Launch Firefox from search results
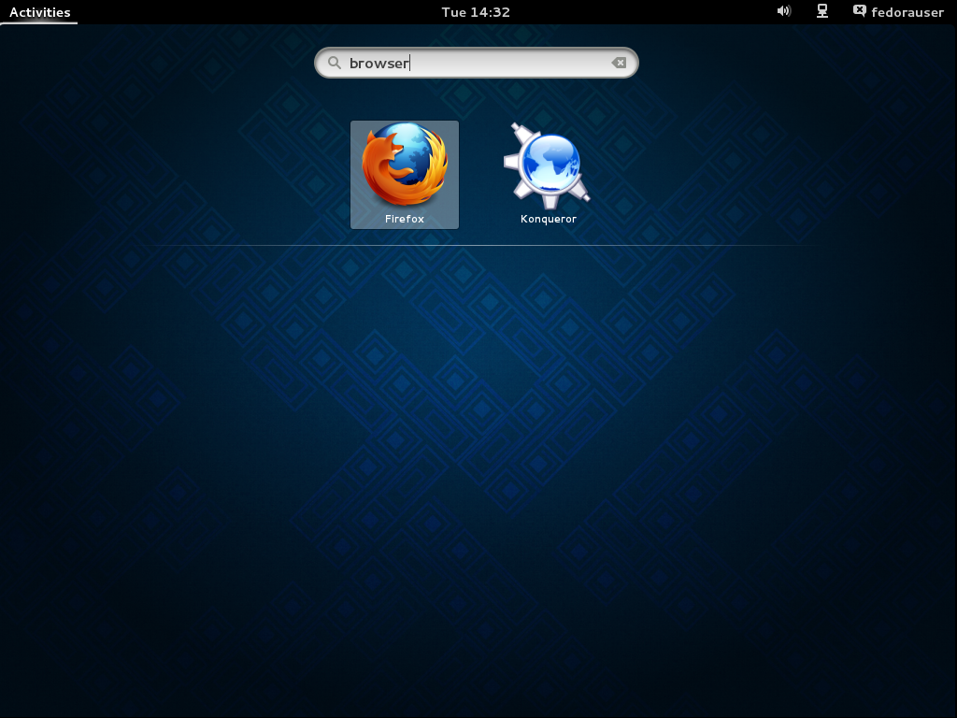The image size is (957, 718). point(404,175)
